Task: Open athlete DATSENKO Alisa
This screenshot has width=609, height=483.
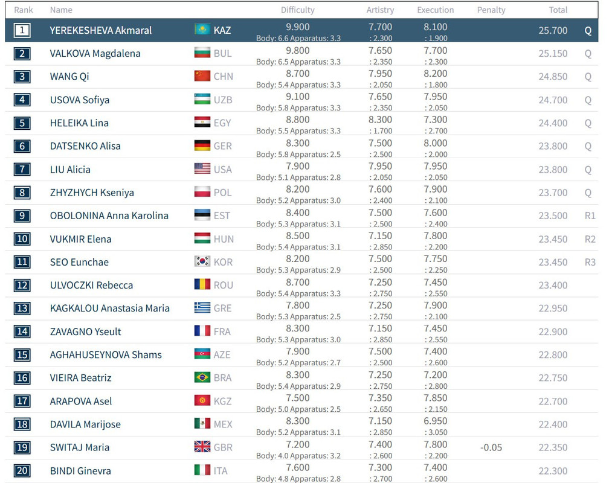Action: click(x=85, y=146)
